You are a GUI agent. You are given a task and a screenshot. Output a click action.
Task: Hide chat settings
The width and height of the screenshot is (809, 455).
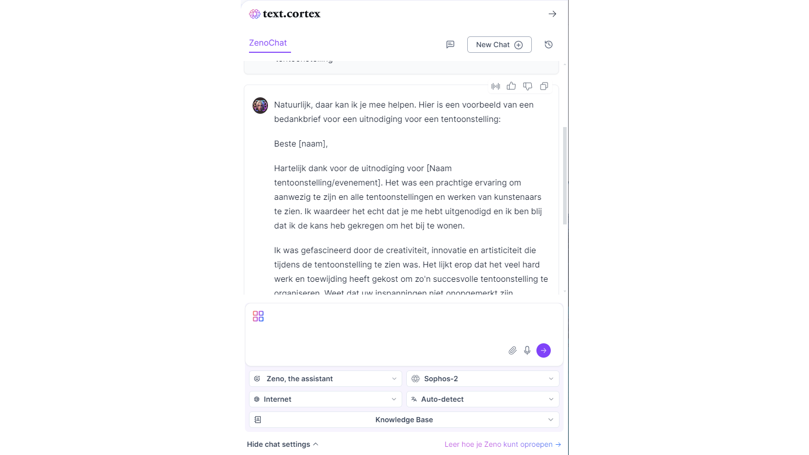283,444
